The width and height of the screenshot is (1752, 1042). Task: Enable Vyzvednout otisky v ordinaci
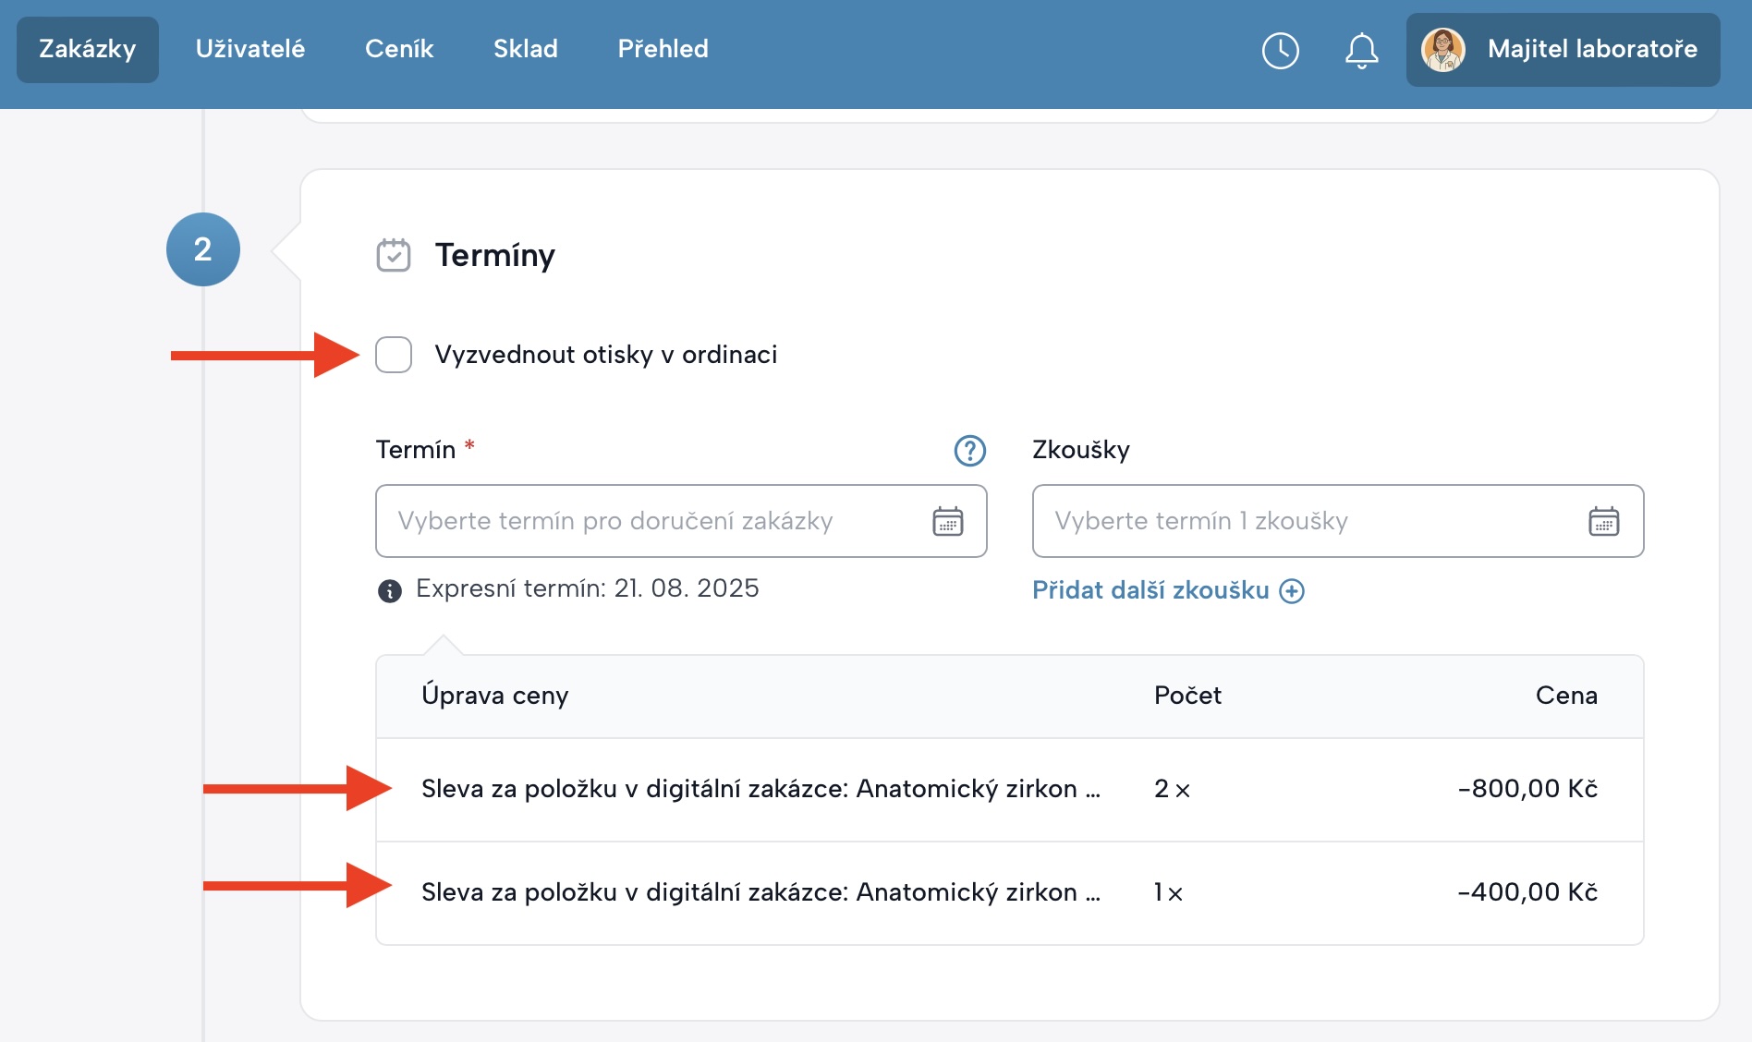(x=393, y=355)
